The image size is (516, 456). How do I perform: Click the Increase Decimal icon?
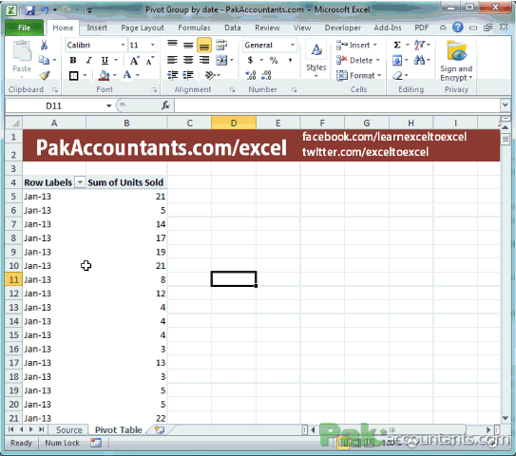pyautogui.click(x=251, y=75)
